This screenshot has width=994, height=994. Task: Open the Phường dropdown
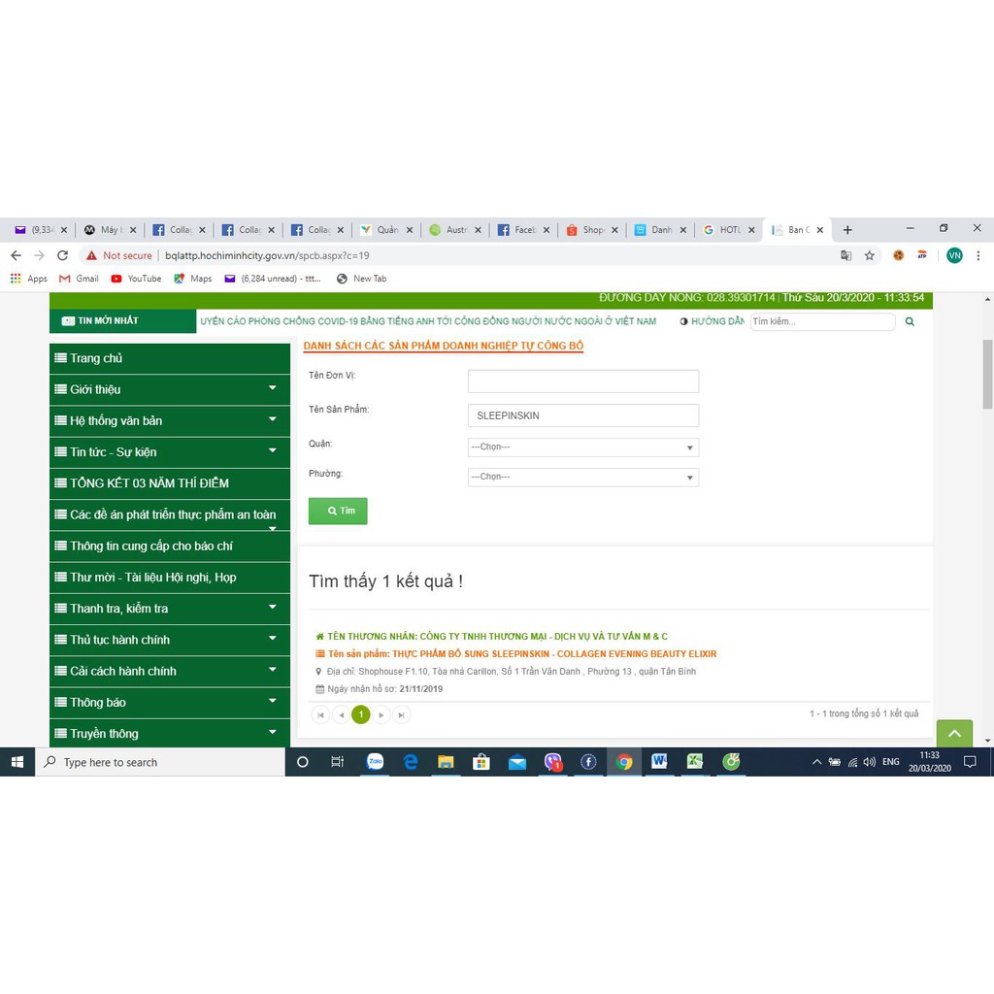[x=583, y=478]
